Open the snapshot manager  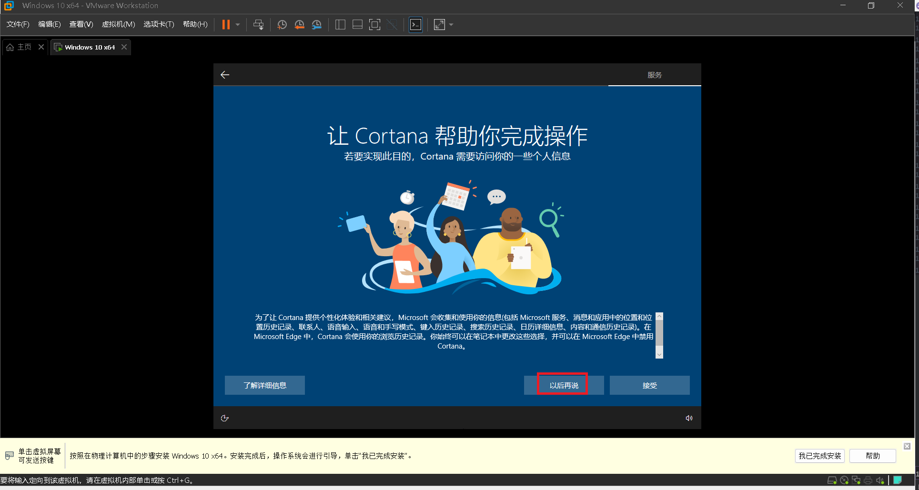coord(317,25)
